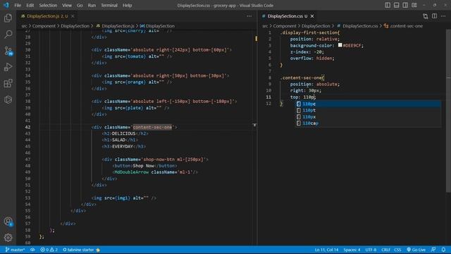Click the VS Code logo icon
This screenshot has width=451, height=254.
[6, 5]
